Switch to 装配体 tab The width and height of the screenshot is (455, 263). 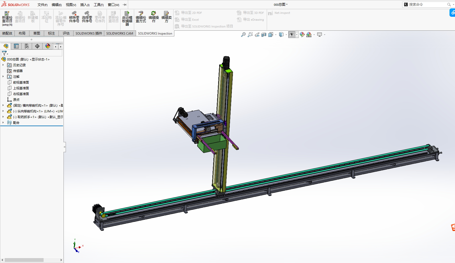click(x=7, y=33)
